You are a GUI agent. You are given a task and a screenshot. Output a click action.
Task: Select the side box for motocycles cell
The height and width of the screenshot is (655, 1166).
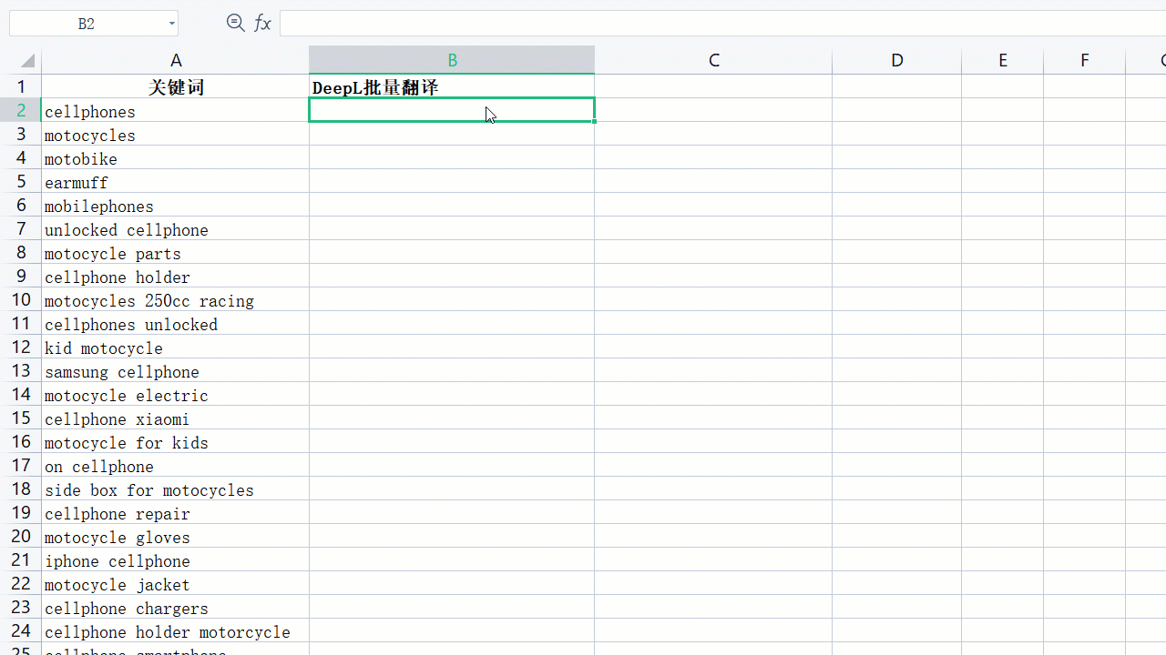(x=176, y=489)
